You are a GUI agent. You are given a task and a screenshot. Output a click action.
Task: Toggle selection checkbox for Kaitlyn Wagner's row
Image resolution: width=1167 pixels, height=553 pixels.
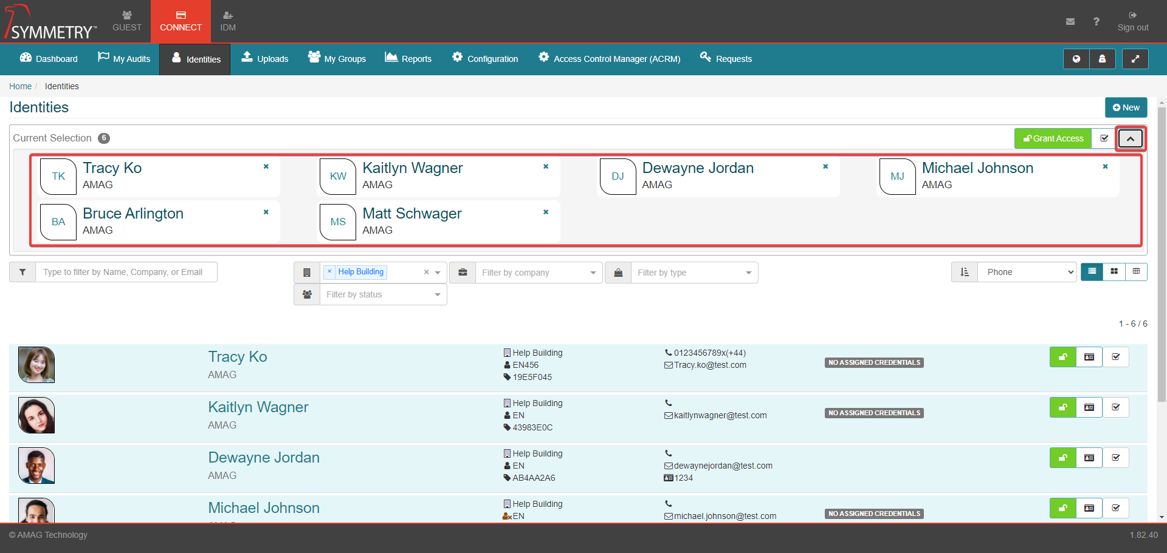pos(1116,407)
